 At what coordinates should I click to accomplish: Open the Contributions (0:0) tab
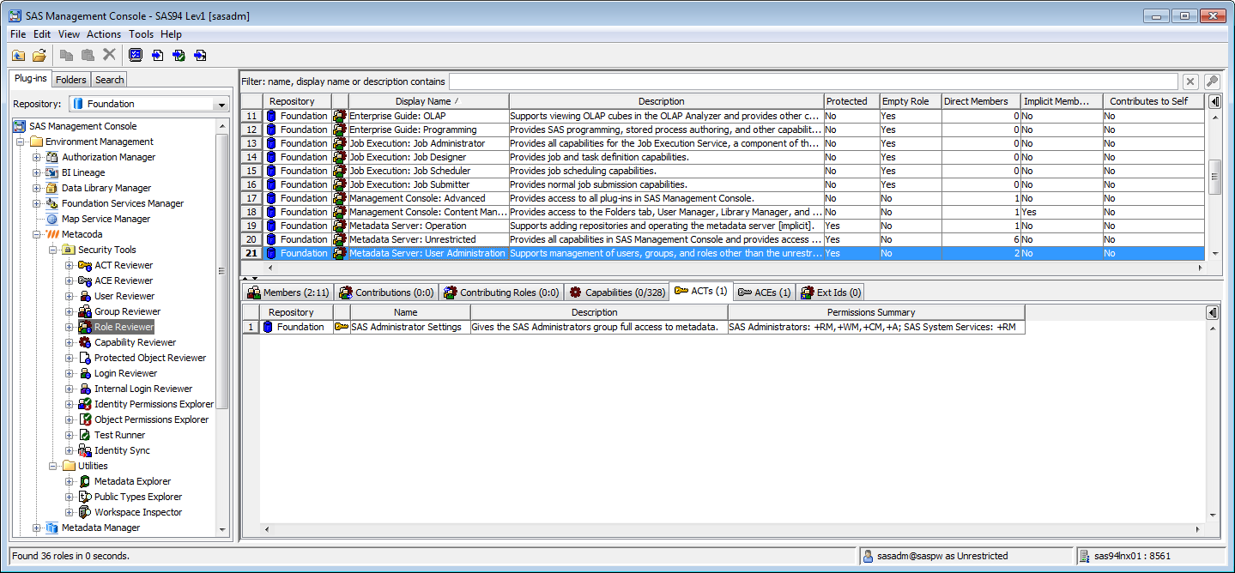coord(387,293)
